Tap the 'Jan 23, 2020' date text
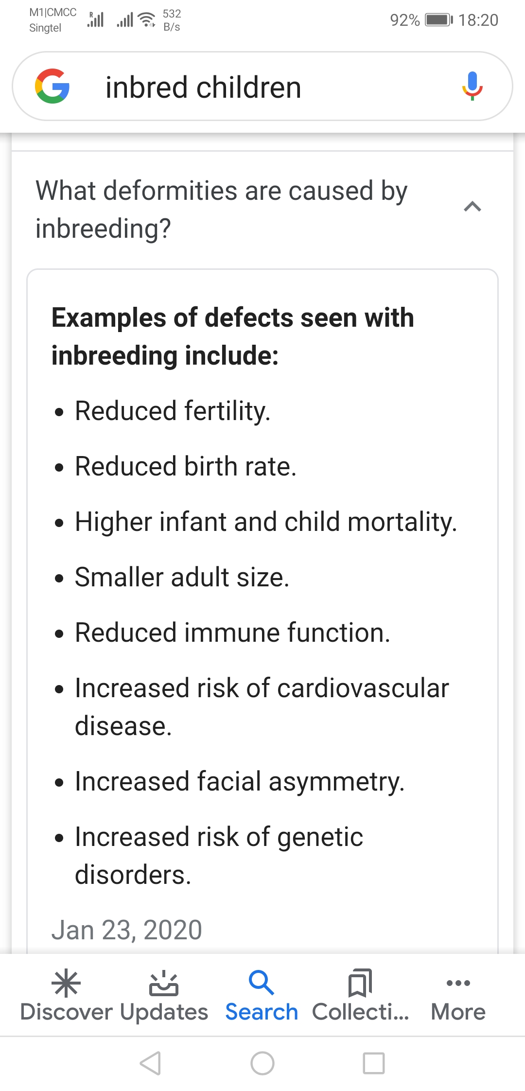This screenshot has width=525, height=1091. tap(127, 930)
